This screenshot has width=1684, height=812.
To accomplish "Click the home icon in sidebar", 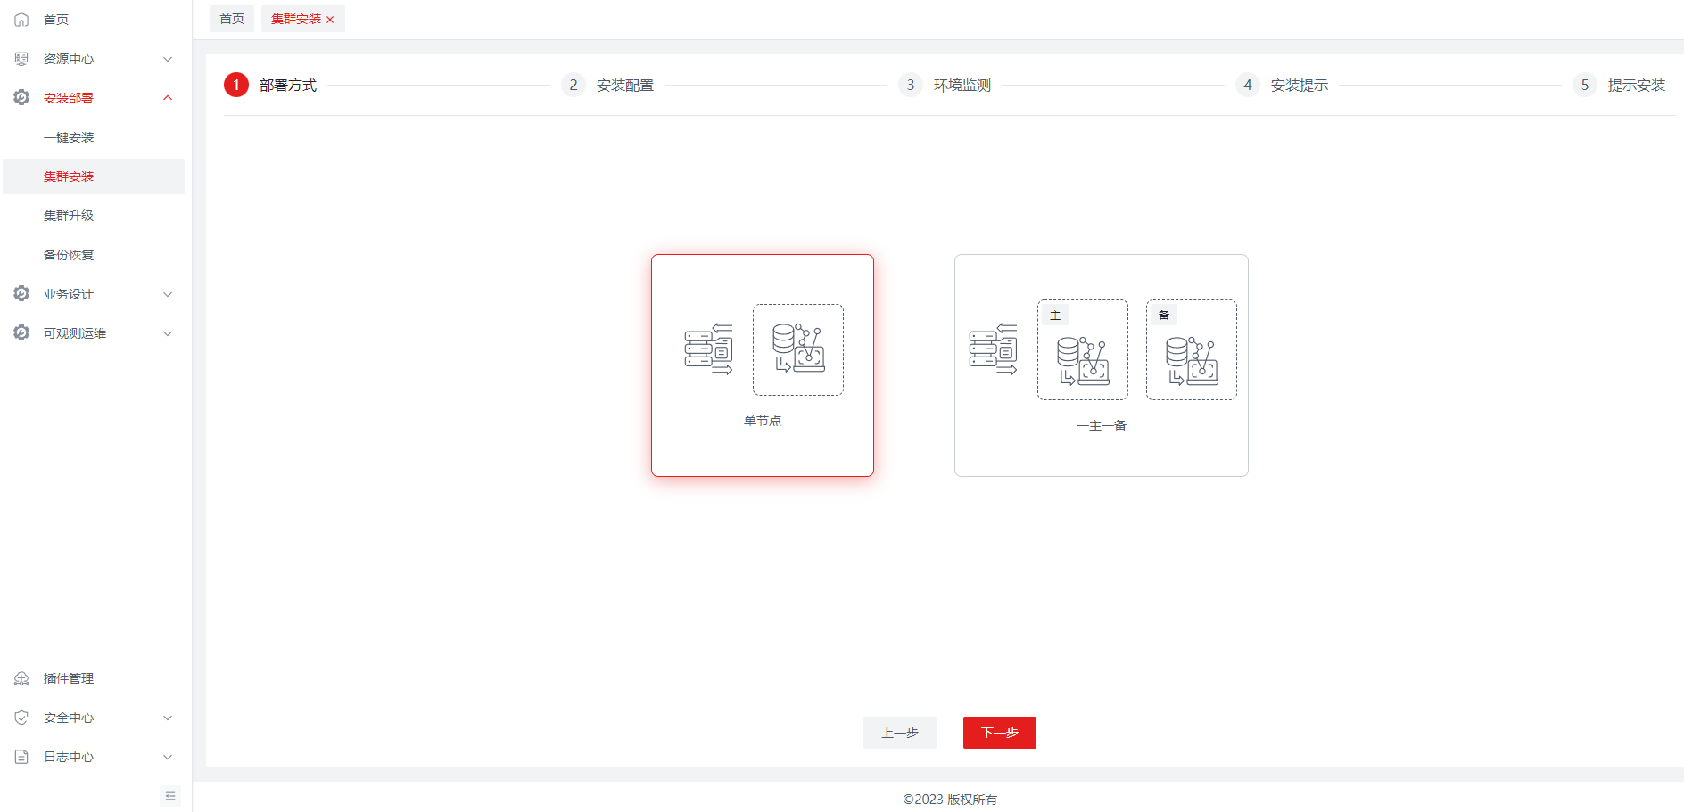I will 21,20.
